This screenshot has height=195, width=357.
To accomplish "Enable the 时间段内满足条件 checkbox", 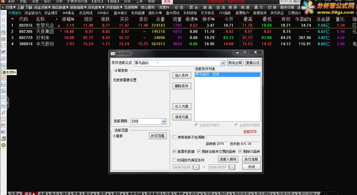I will [x=175, y=160].
